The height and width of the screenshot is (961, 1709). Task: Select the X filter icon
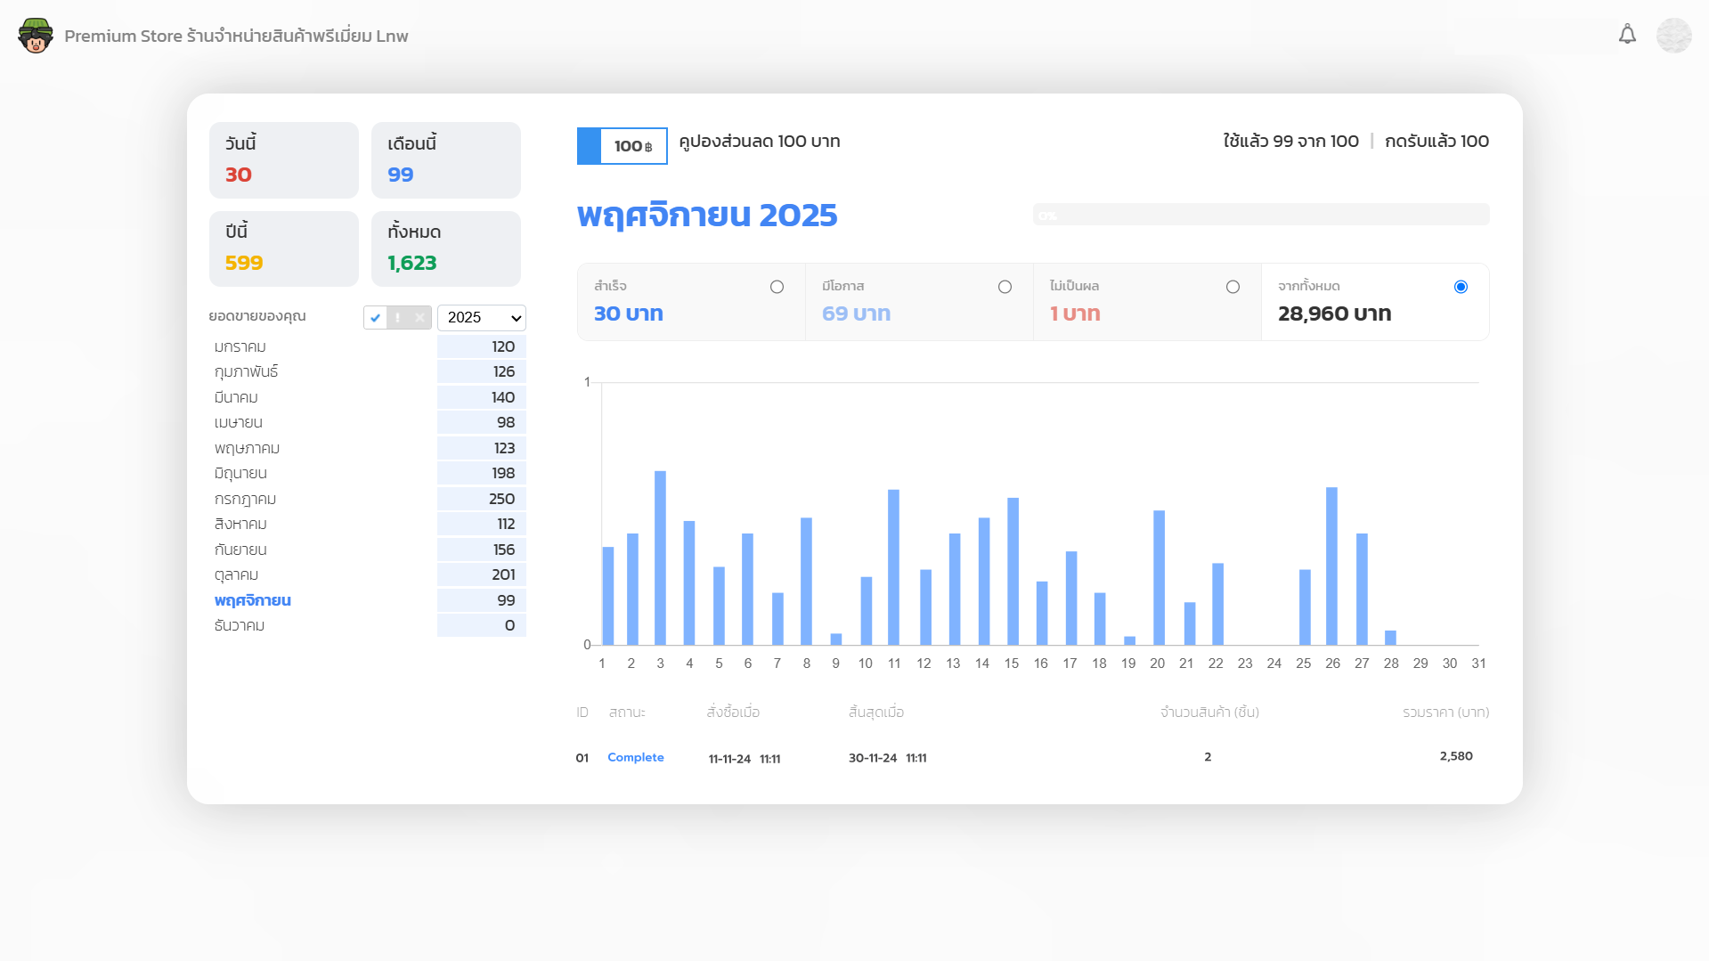(x=419, y=318)
